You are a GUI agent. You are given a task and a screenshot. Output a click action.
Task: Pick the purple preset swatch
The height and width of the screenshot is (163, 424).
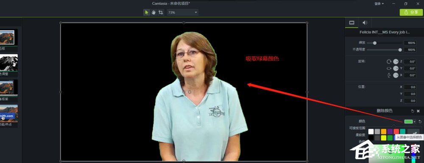(x=390, y=131)
